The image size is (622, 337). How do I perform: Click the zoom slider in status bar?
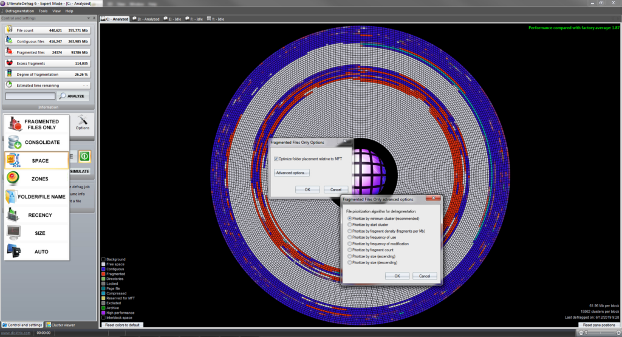(600, 333)
